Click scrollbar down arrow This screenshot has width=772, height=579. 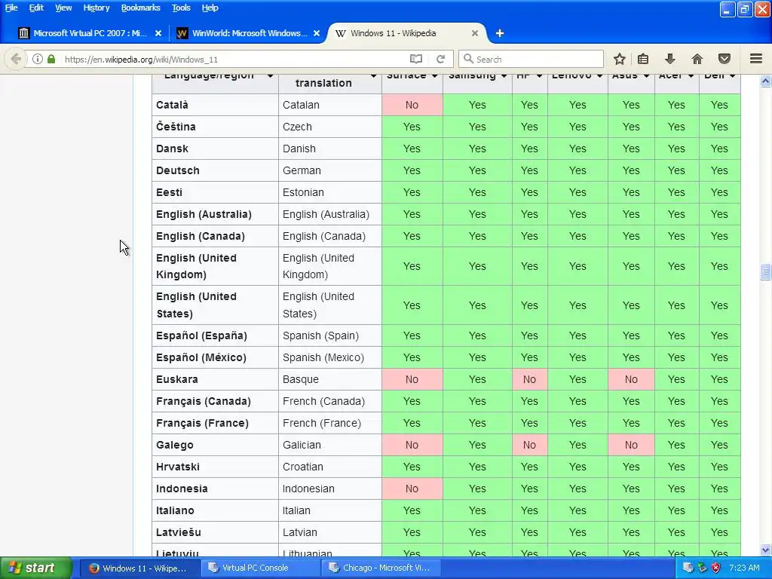tap(765, 550)
